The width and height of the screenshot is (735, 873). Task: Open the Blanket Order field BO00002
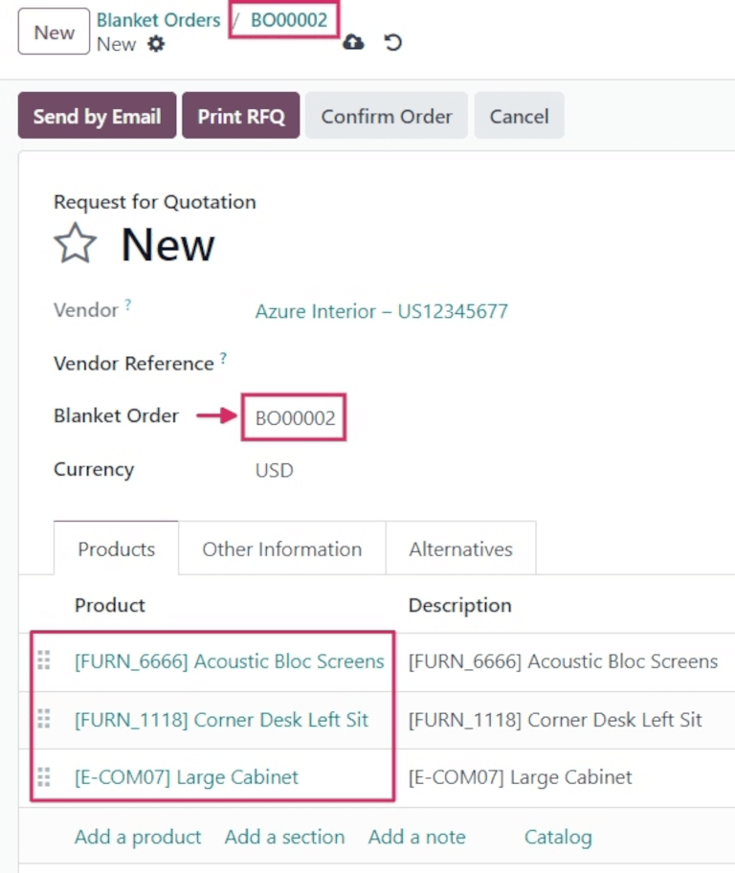point(294,418)
